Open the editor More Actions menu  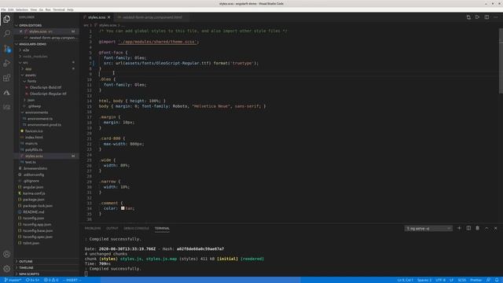coord(496,17)
